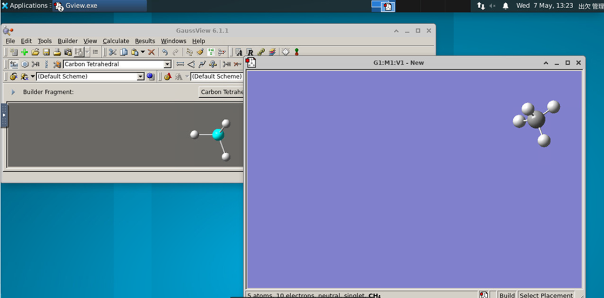
Task: Undo the last action with the blue arrow
Action: pos(165,52)
